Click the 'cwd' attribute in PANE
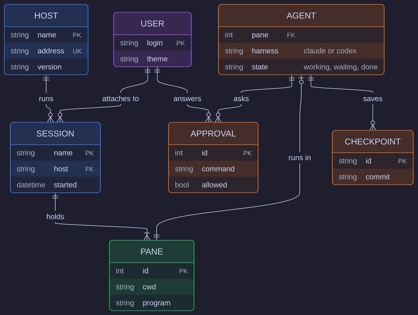 point(149,287)
